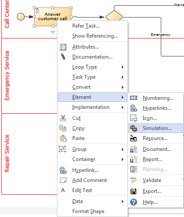184x217 pixels.
Task: Choose Refer Task from the context menu
Action: (x=92, y=26)
